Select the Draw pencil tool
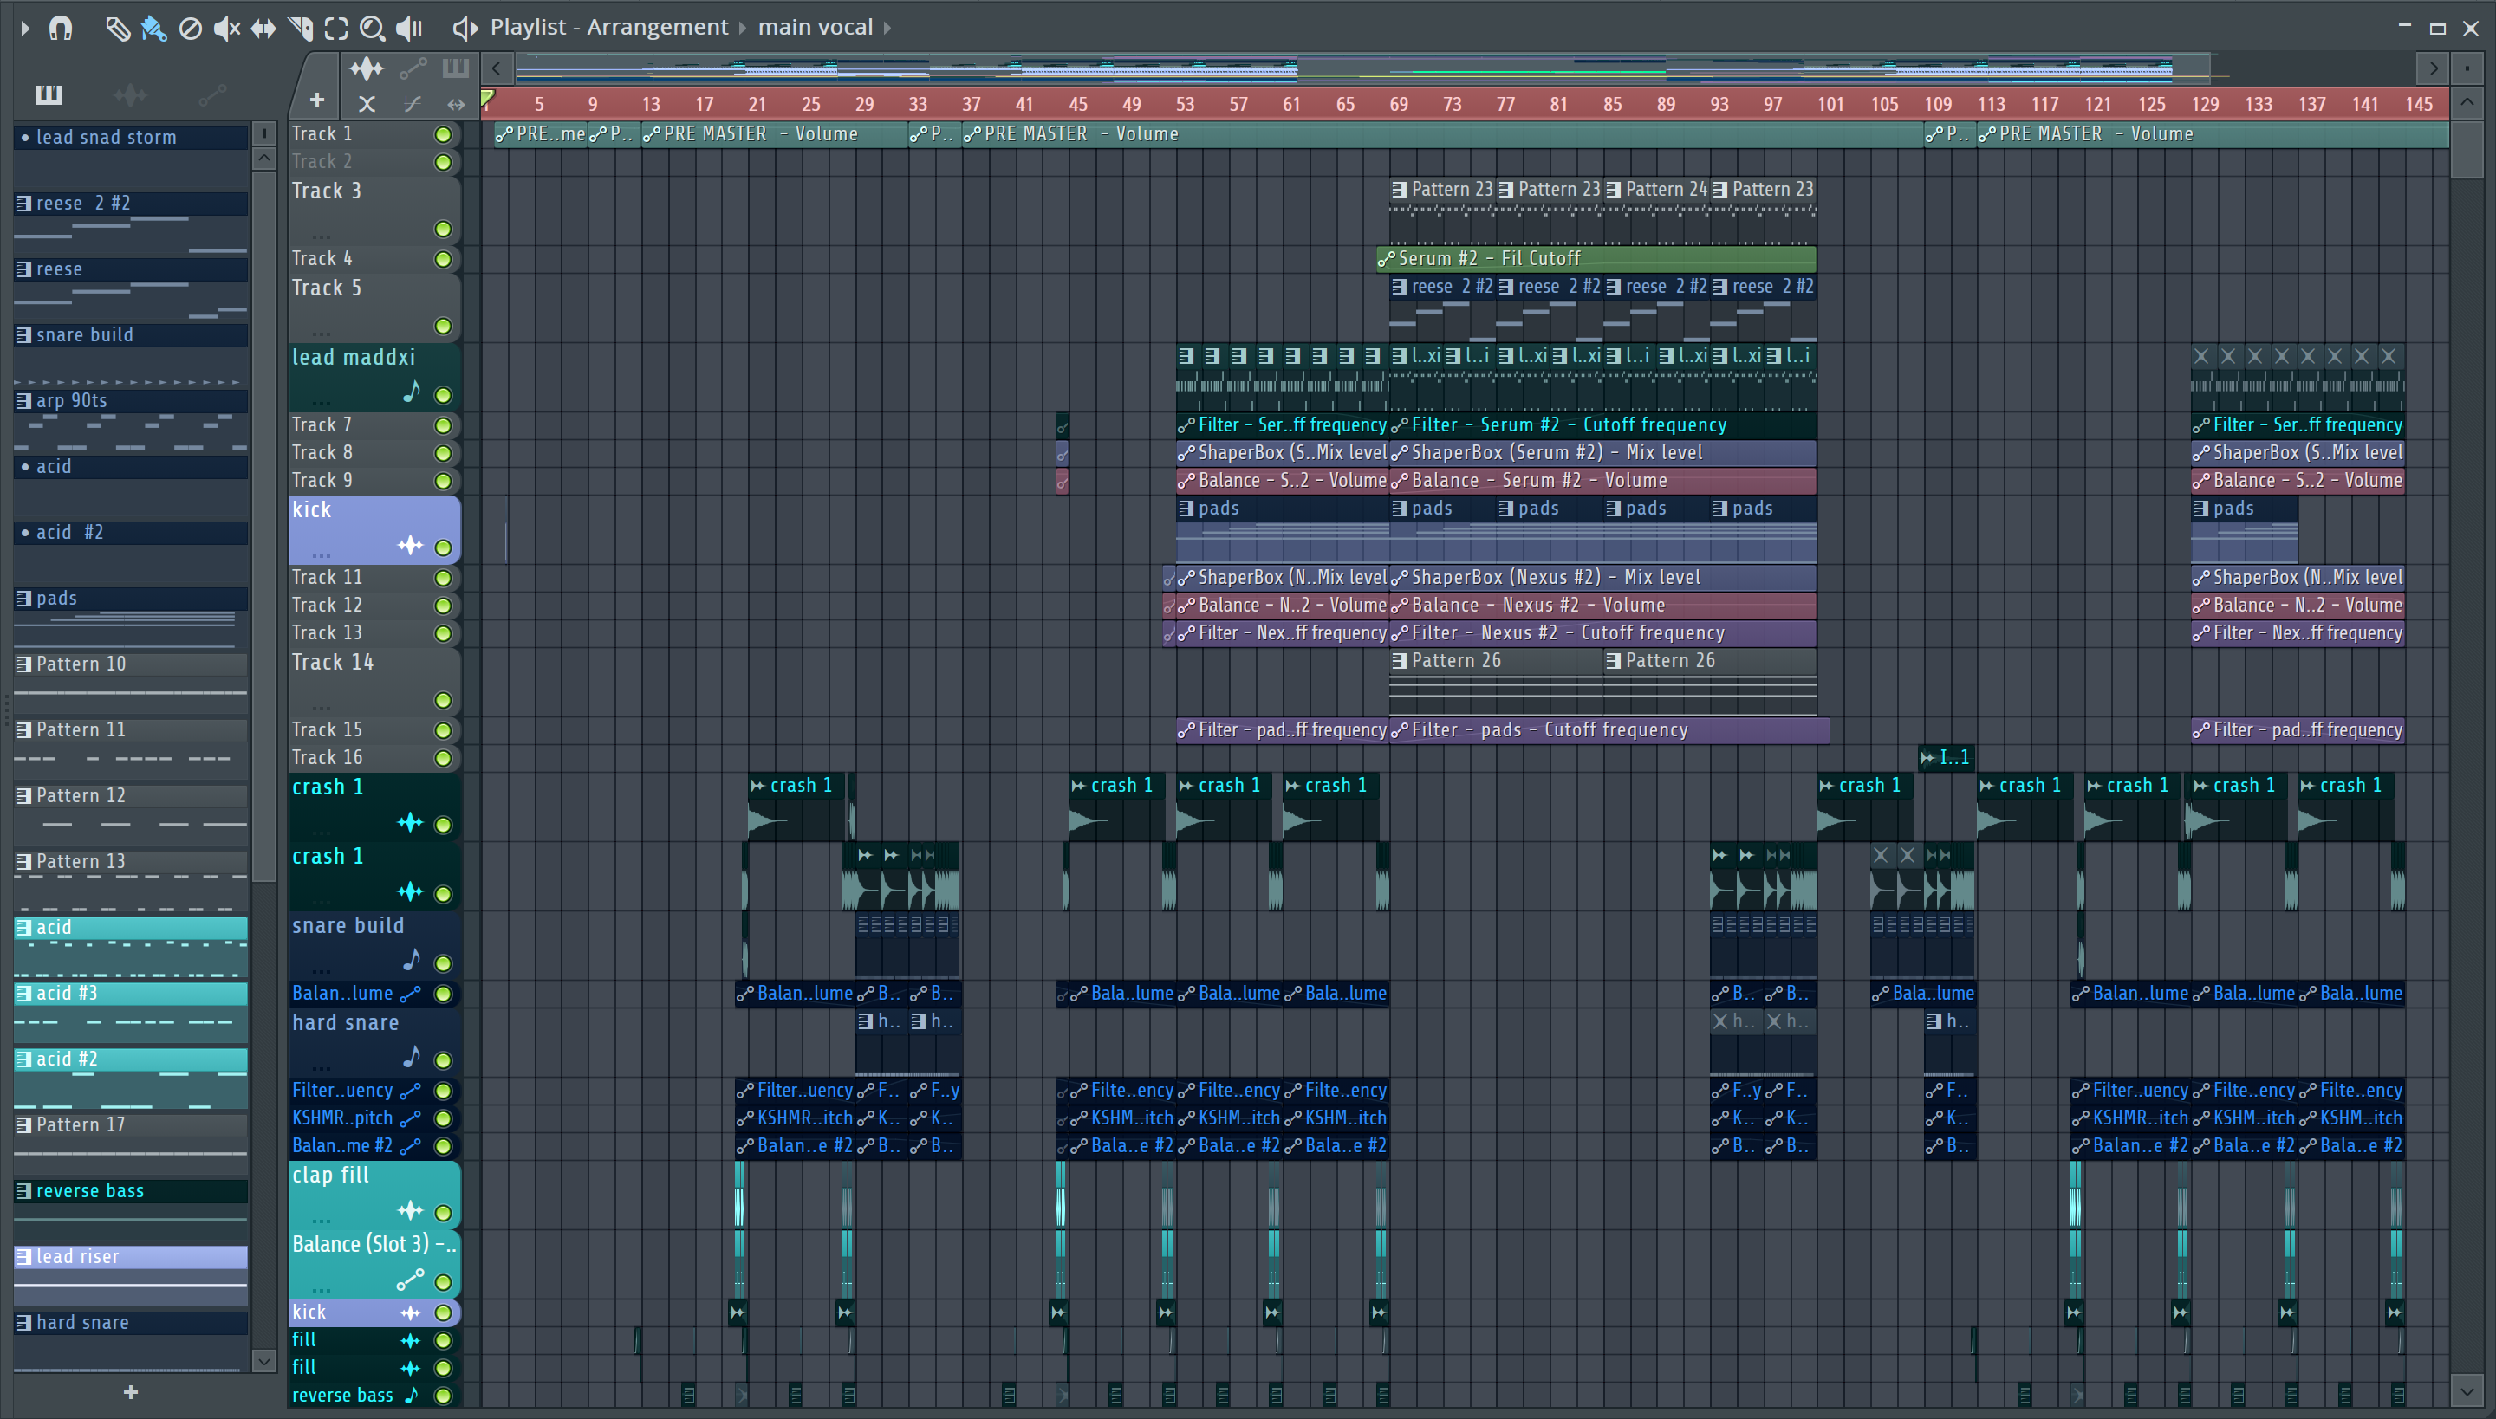This screenshot has height=1419, width=2496. [117, 29]
